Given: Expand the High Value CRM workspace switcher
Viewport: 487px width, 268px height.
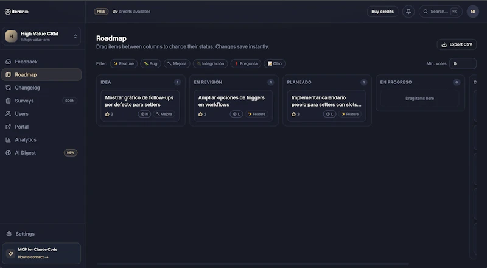Looking at the screenshot, I should 41,36.
